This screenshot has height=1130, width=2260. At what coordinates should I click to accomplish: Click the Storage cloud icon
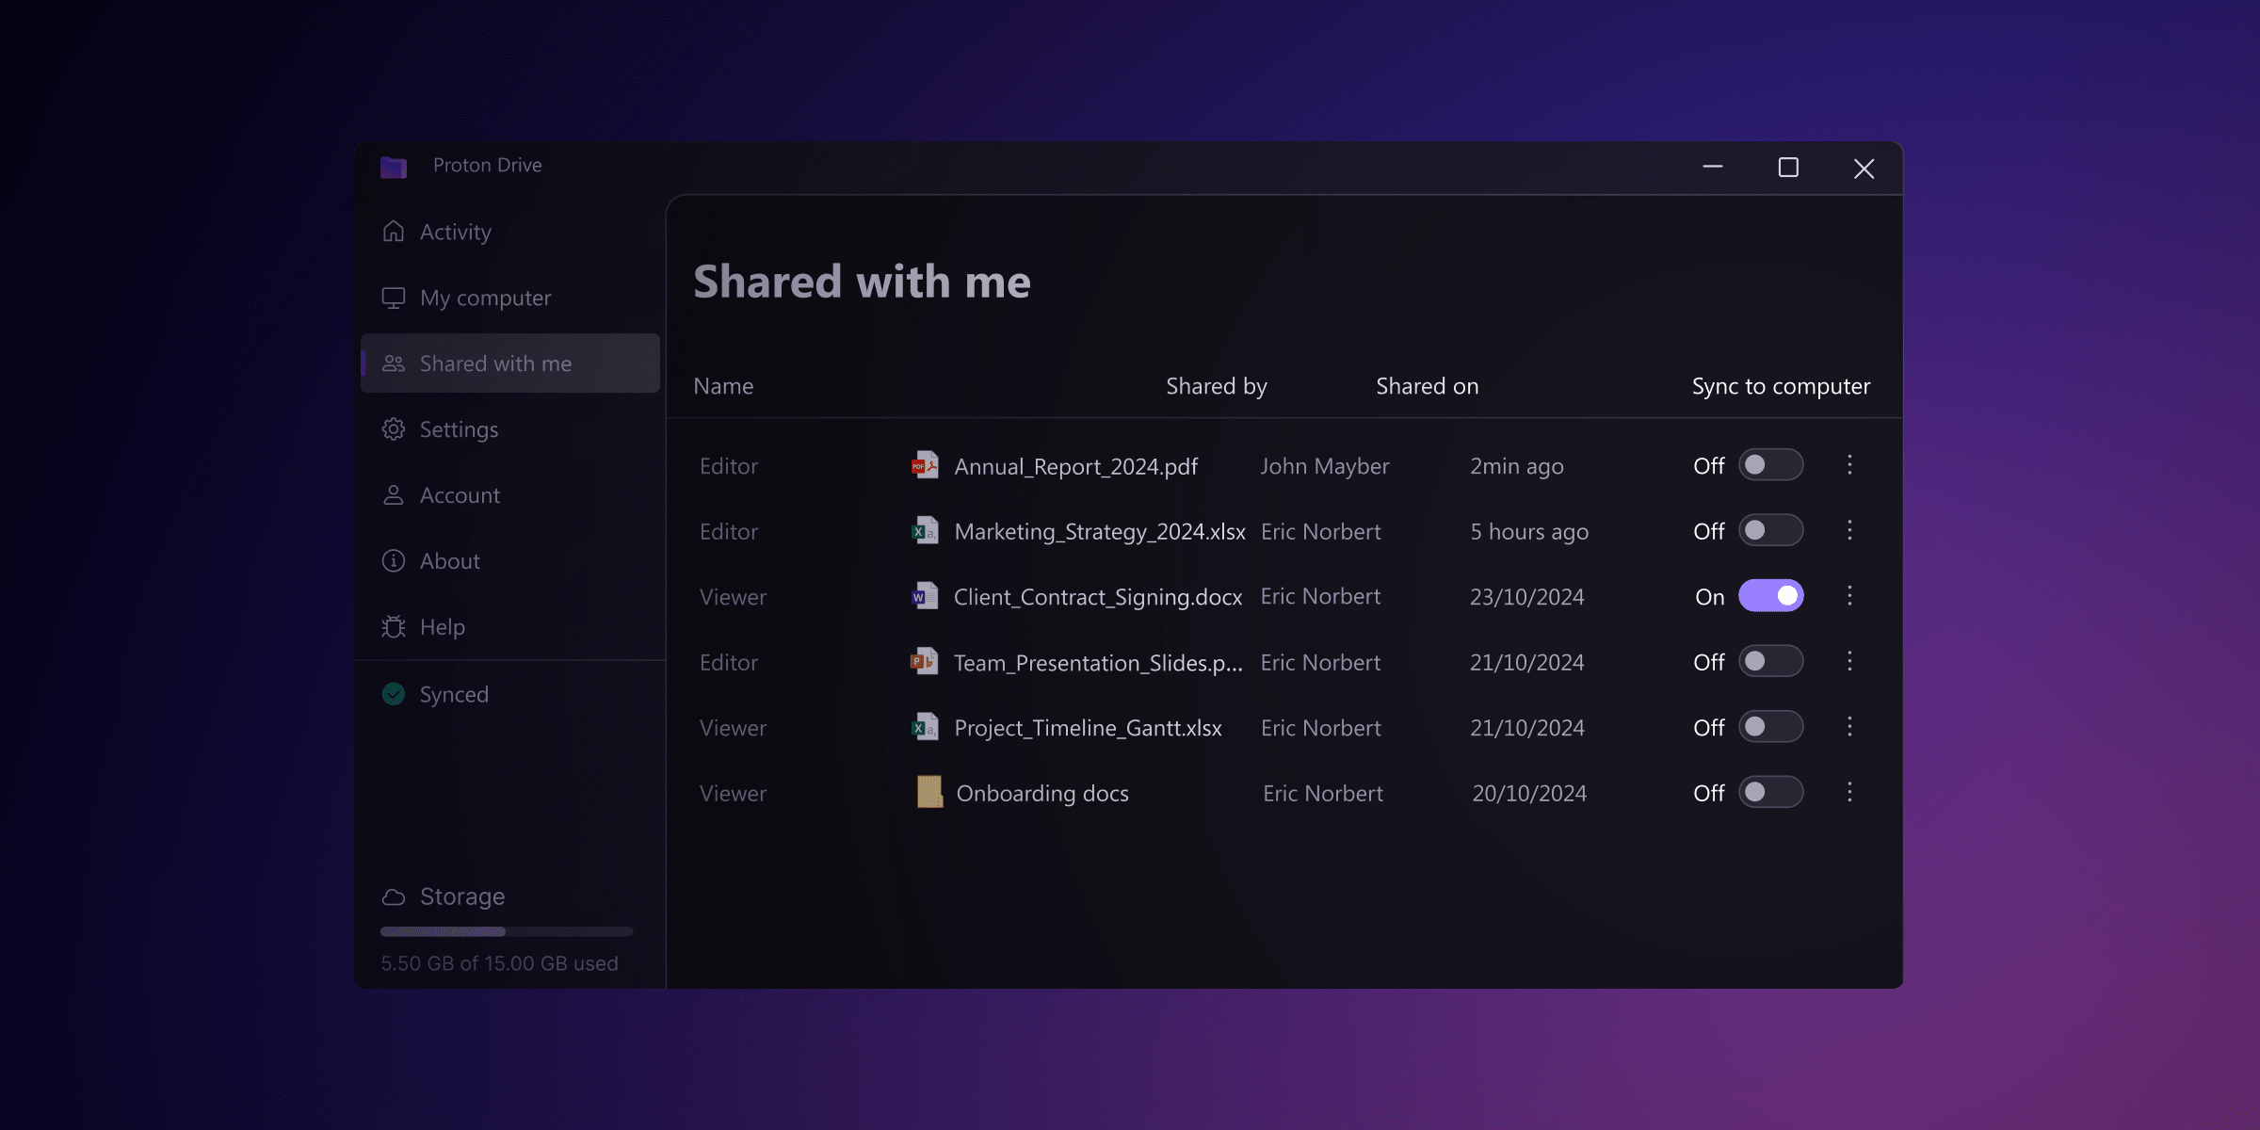[x=394, y=896]
